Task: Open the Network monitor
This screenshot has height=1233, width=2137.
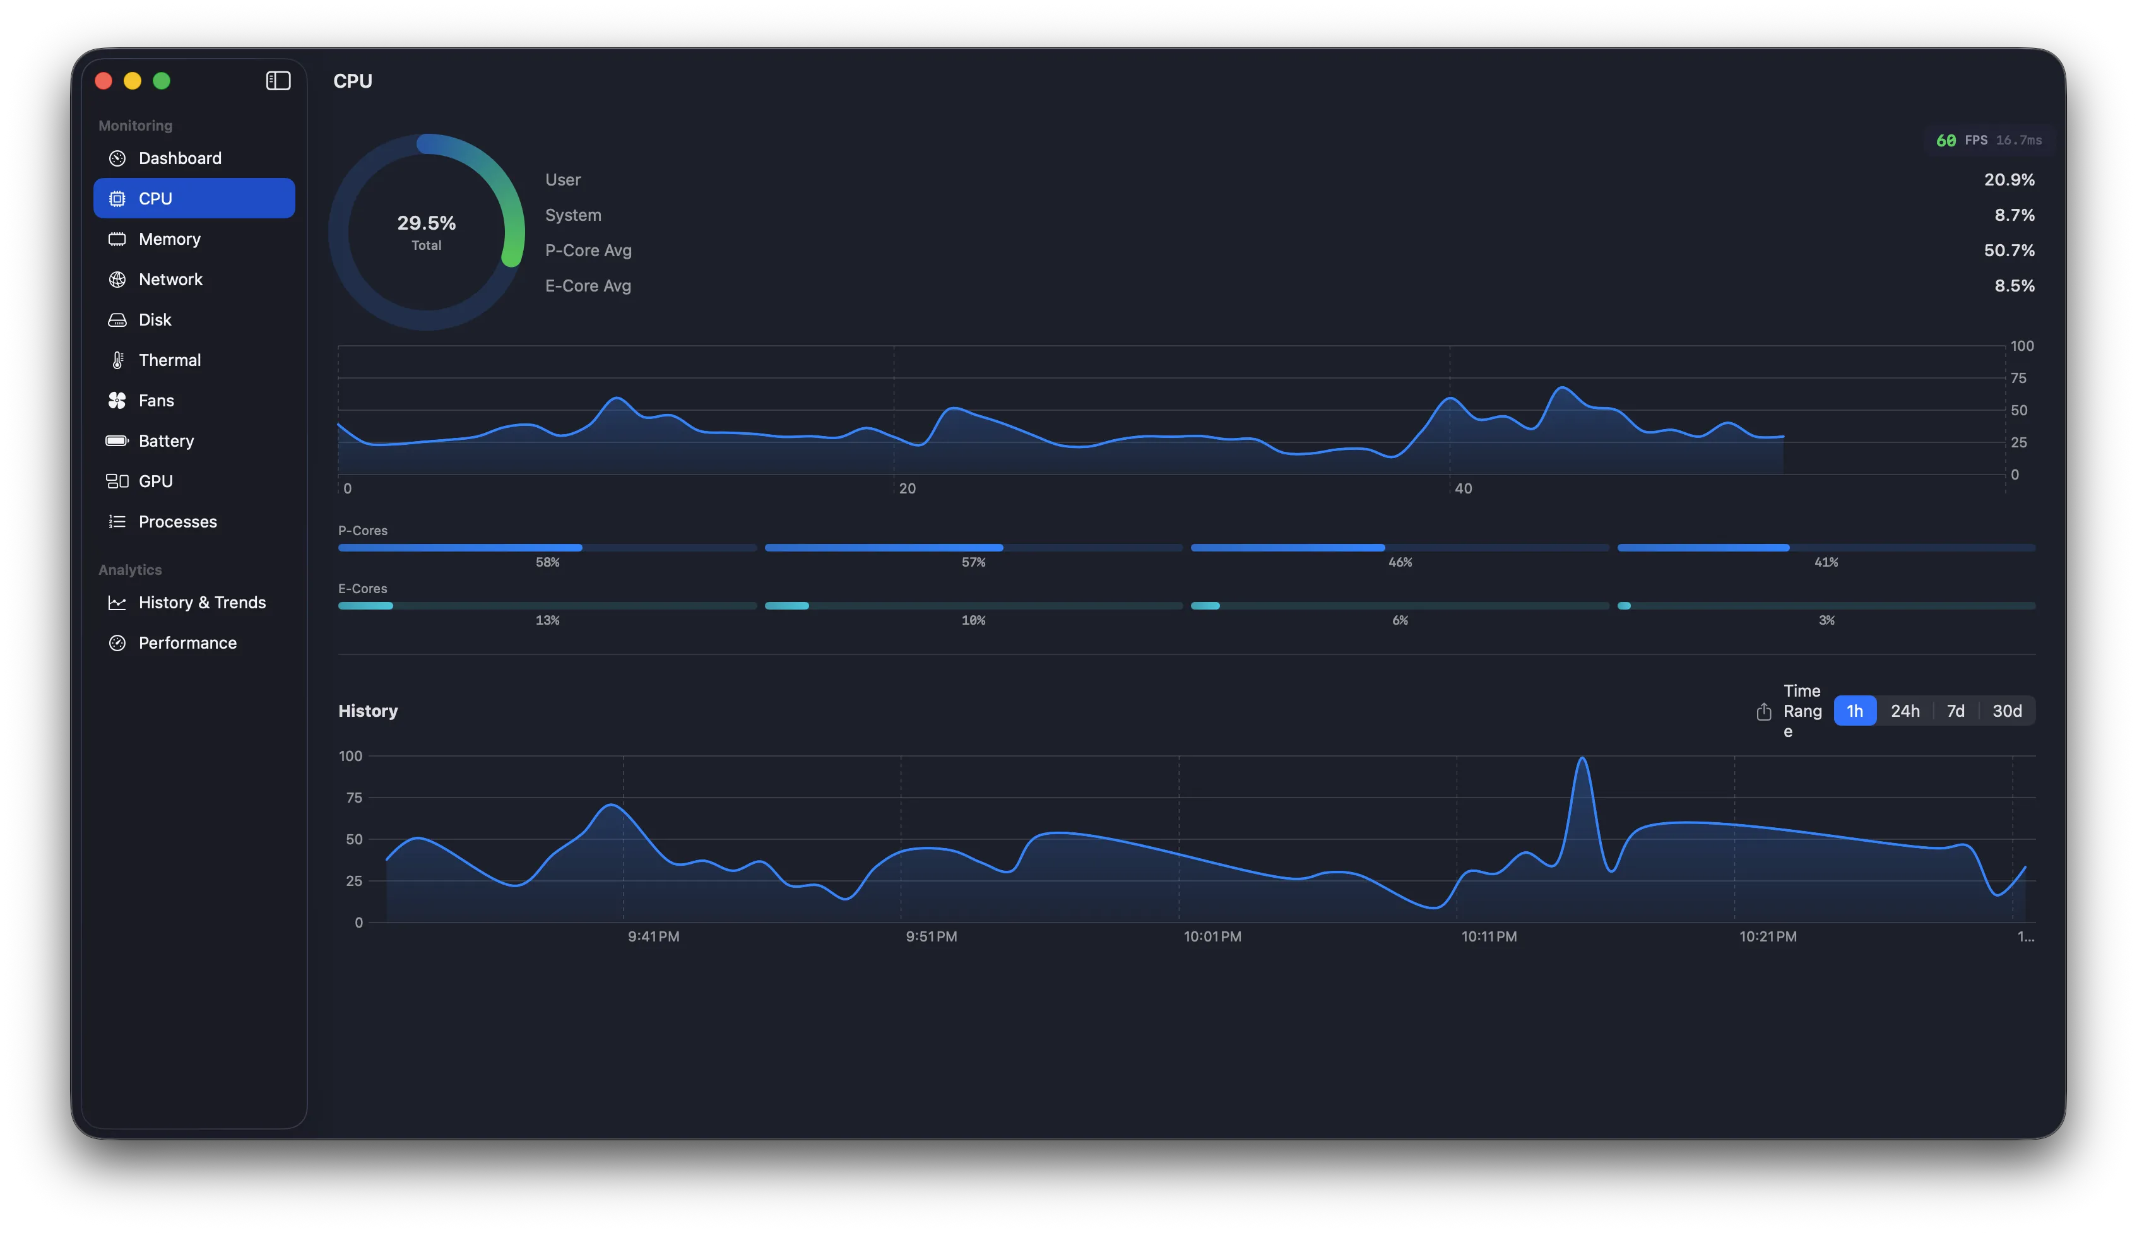Action: (170, 279)
